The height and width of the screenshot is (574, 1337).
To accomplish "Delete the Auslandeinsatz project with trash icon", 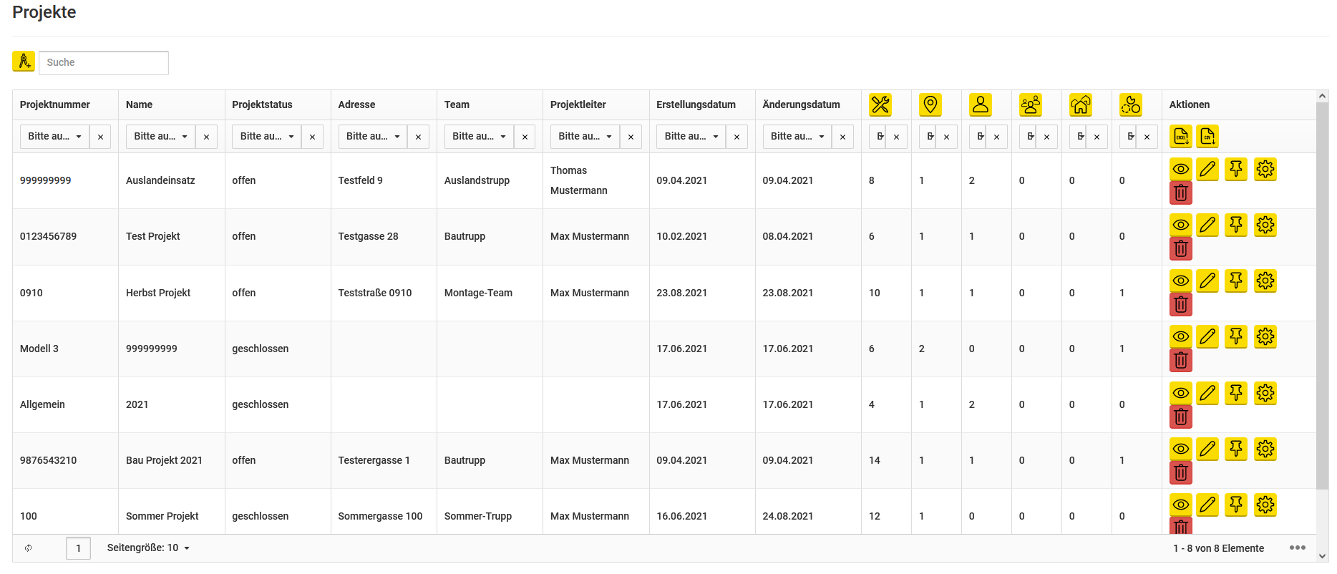I will point(1181,193).
